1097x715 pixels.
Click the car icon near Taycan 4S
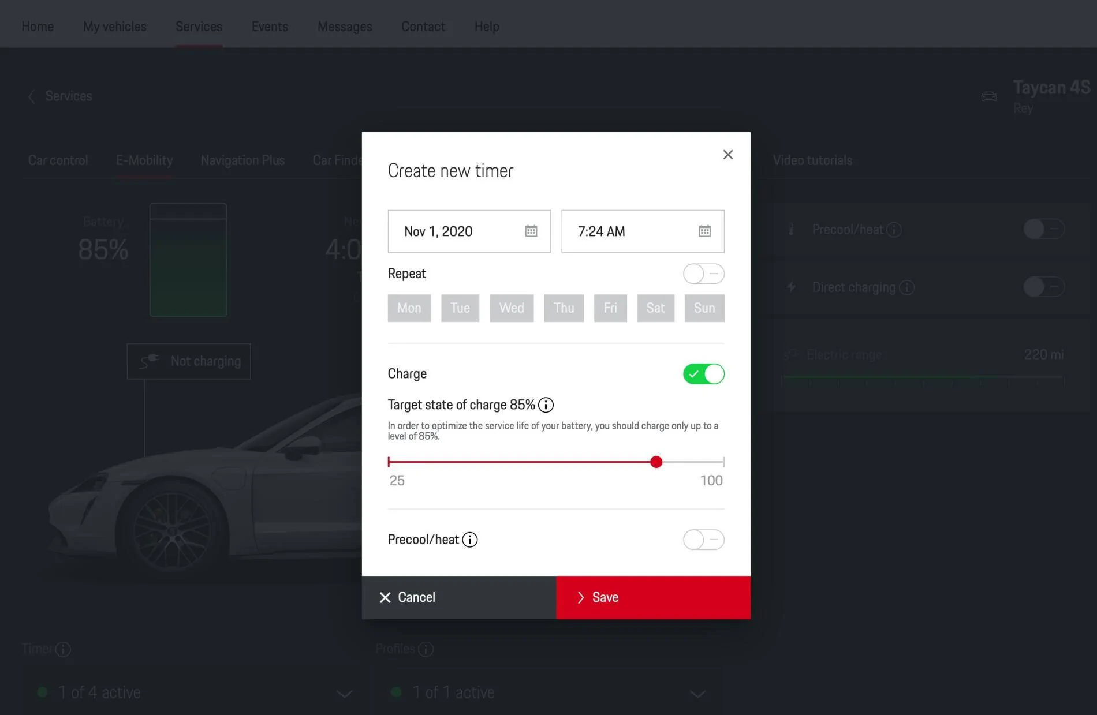988,96
